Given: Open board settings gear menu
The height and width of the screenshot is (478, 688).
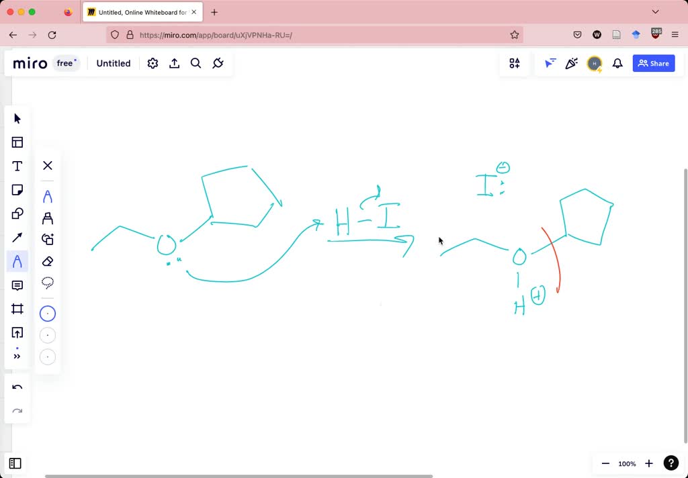Looking at the screenshot, I should tap(153, 63).
